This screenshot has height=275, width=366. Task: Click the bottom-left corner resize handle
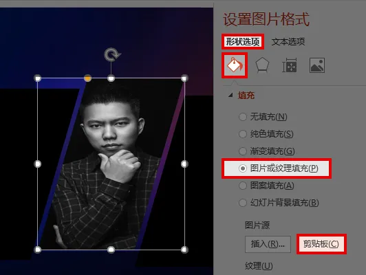click(38, 250)
